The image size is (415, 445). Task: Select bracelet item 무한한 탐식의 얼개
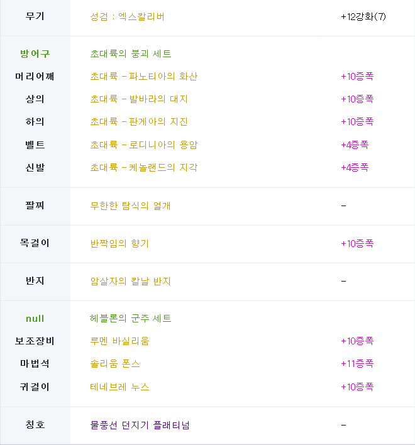(x=130, y=206)
